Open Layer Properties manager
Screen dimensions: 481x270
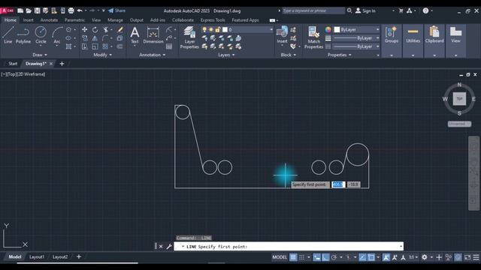click(189, 37)
